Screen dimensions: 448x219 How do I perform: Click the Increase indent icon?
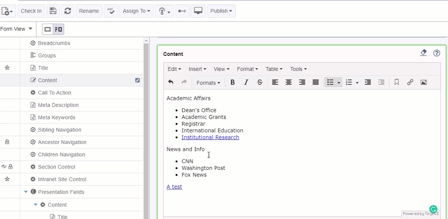pyautogui.click(x=381, y=82)
